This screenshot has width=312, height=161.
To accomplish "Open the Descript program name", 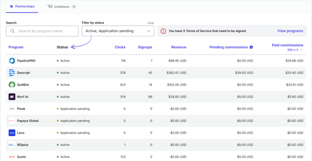I will point(23,73).
